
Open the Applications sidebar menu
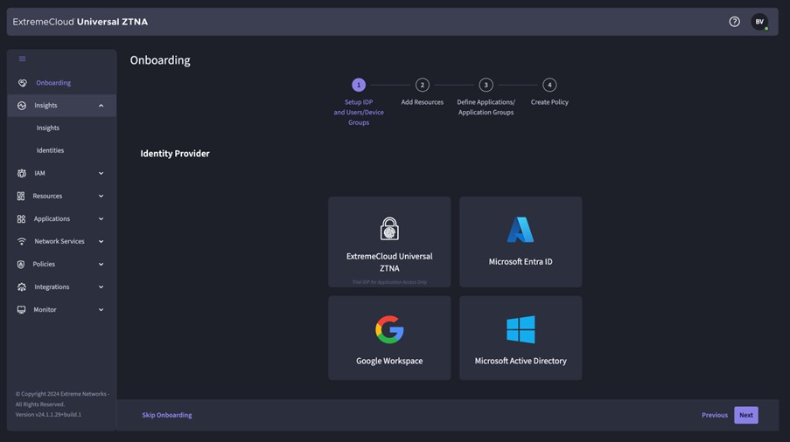click(x=52, y=219)
